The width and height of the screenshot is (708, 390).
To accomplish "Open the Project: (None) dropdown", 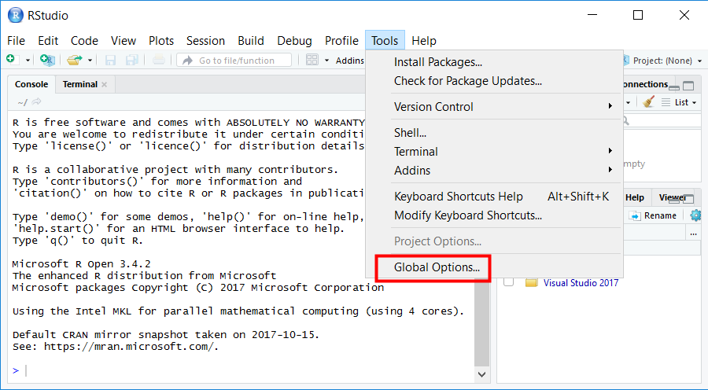I will [661, 61].
